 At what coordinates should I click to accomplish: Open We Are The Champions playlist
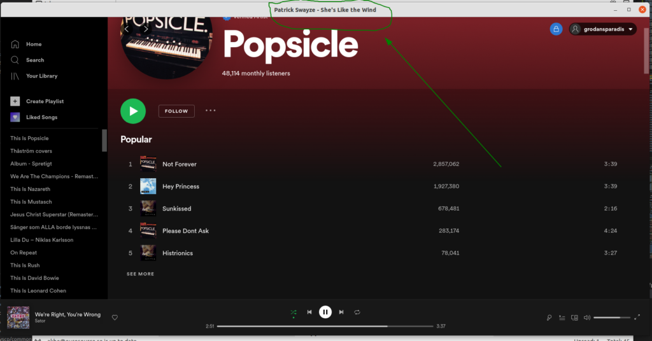54,176
